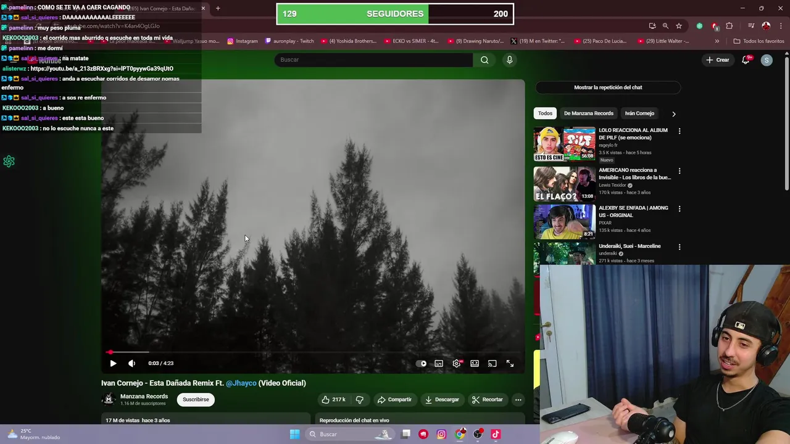Open the green ChatGPT extension icon
Viewport: 790px width, 444px height.
[x=699, y=26]
